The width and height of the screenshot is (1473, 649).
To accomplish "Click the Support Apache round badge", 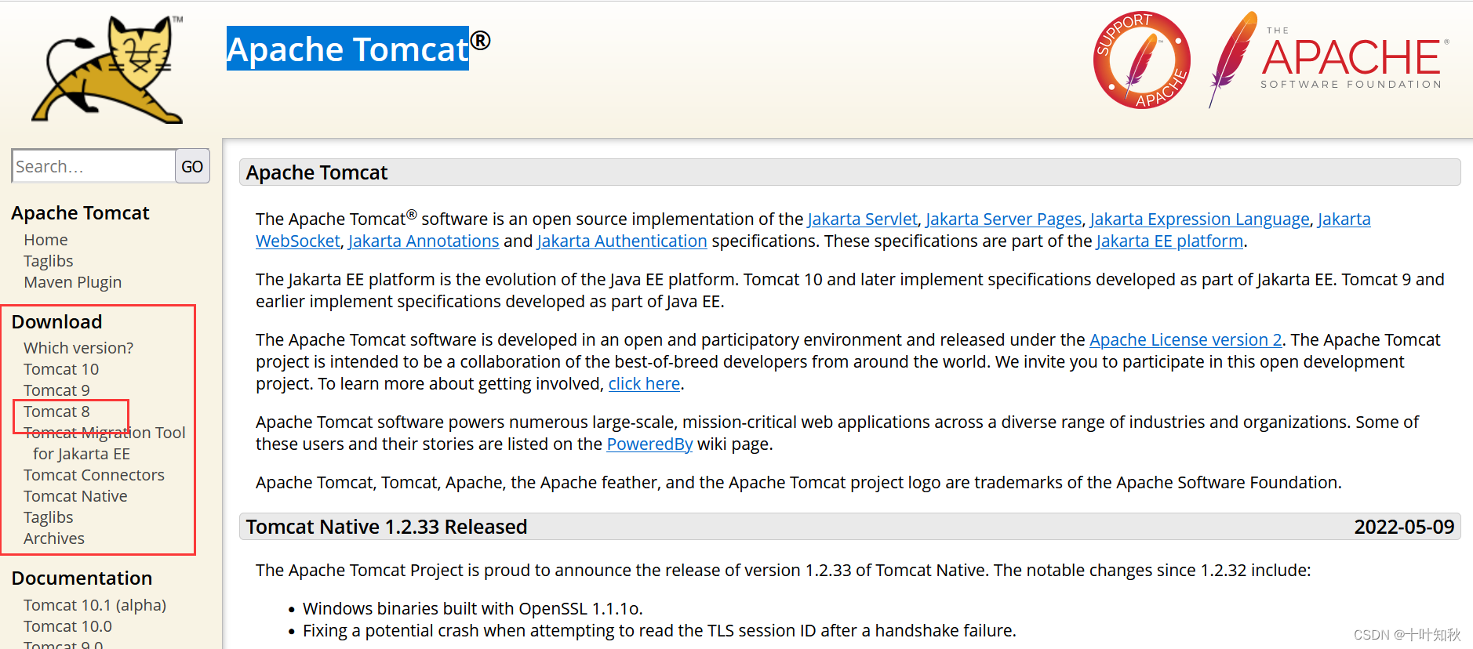I will pos(1141,60).
